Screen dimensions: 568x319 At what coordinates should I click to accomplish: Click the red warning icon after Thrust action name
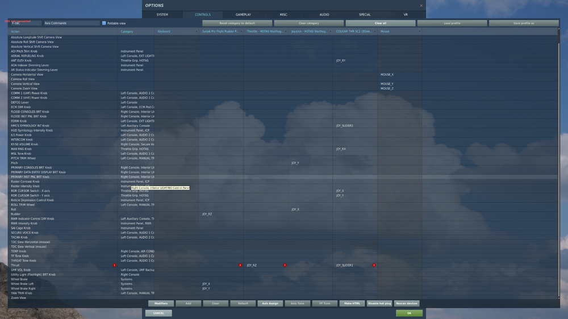115,266
